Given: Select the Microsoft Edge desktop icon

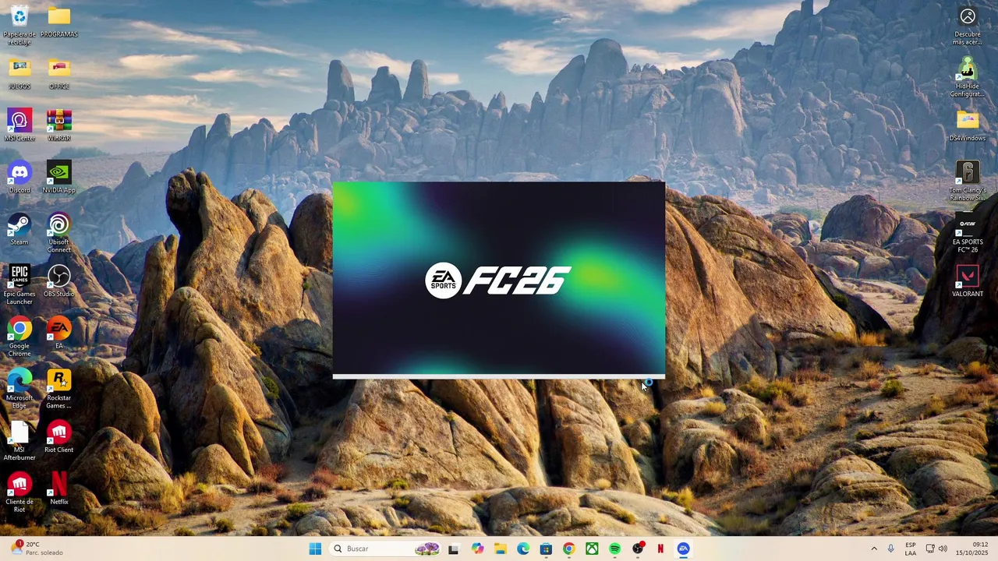Looking at the screenshot, I should click(x=19, y=389).
